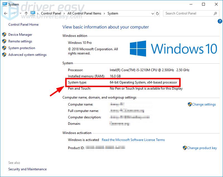Click the Forward navigation arrow
The image size is (223, 177).
pyautogui.click(x=14, y=13)
